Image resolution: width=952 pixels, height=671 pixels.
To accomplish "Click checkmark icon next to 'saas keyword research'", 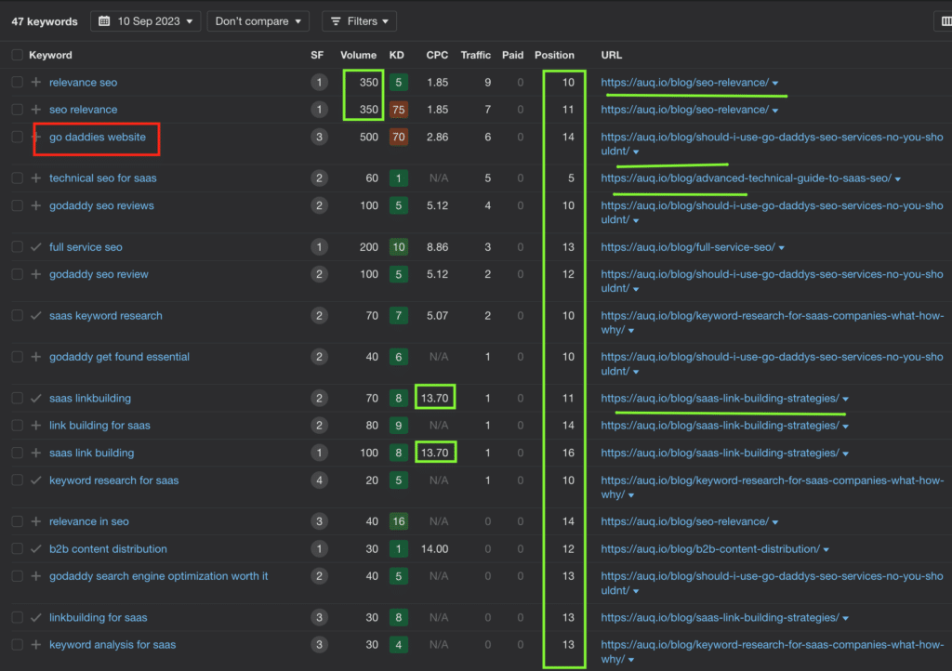I will point(36,315).
